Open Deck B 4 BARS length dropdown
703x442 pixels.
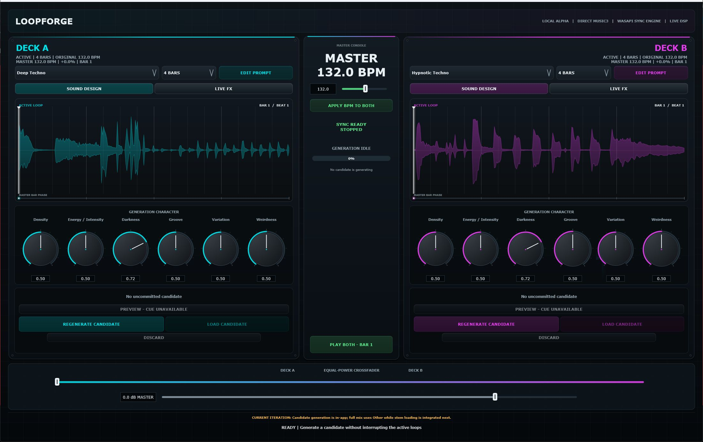584,73
